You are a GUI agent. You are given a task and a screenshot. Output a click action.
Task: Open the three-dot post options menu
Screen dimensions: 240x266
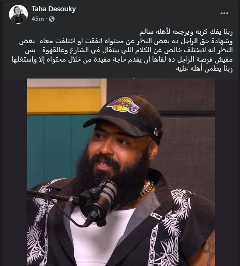tap(224, 14)
